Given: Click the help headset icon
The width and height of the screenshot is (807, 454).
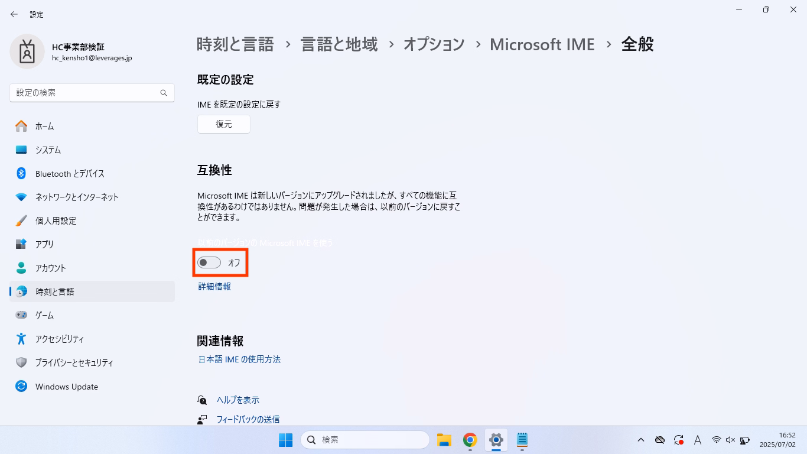Looking at the screenshot, I should (x=203, y=400).
